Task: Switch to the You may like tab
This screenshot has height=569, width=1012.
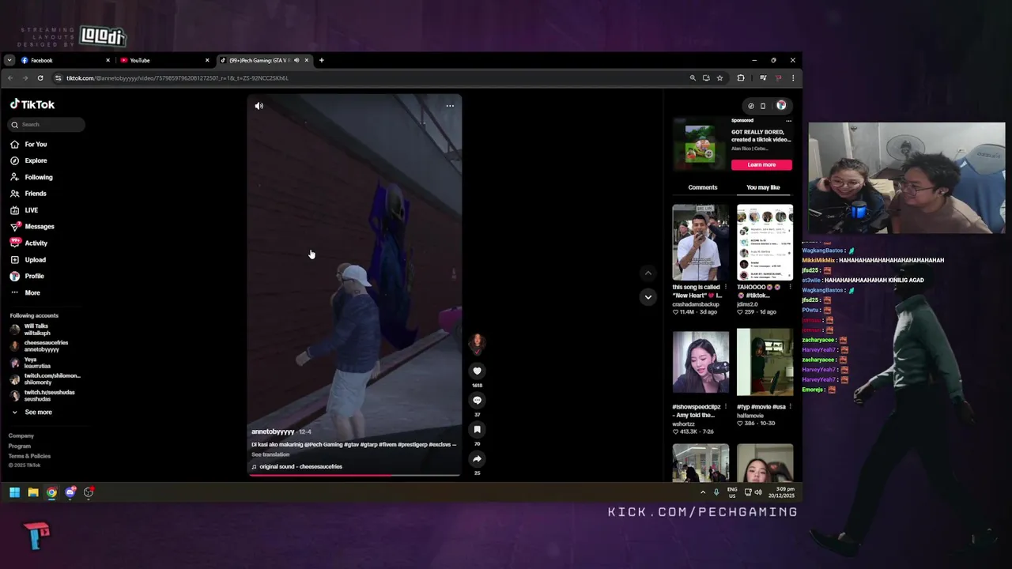Action: coord(763,187)
